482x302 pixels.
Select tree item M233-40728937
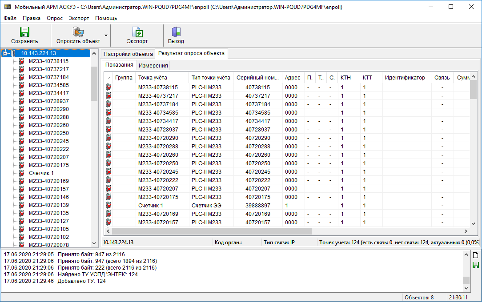click(x=49, y=101)
